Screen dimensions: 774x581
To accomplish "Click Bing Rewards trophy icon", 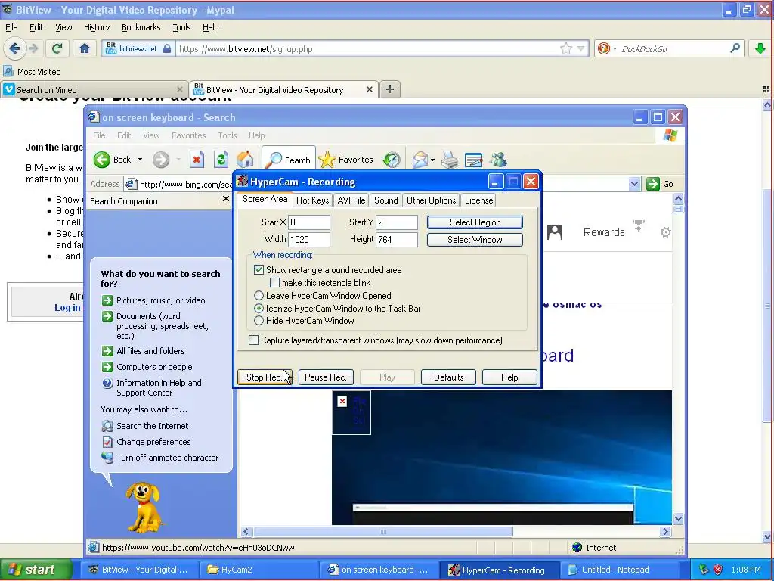I will coord(639,226).
